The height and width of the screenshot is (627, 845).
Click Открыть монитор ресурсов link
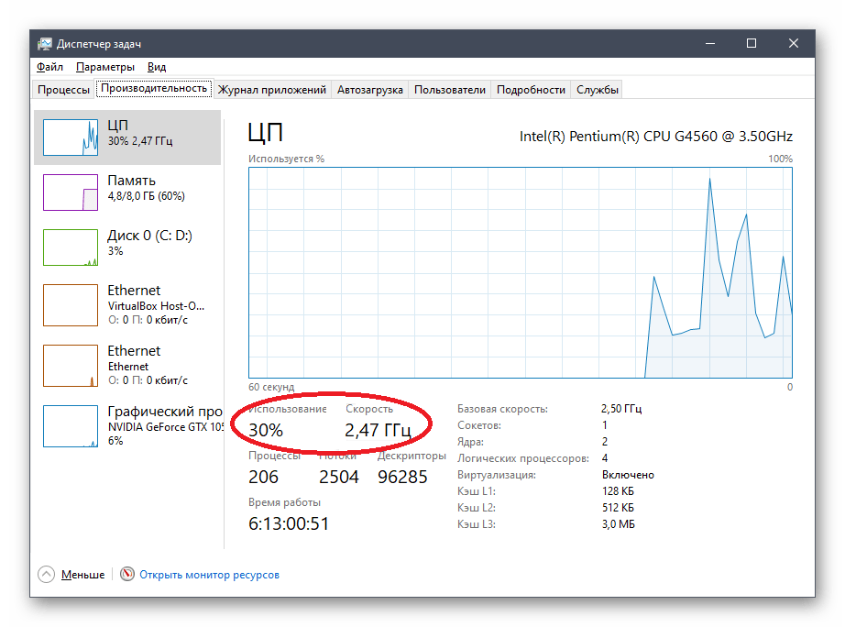coord(209,575)
